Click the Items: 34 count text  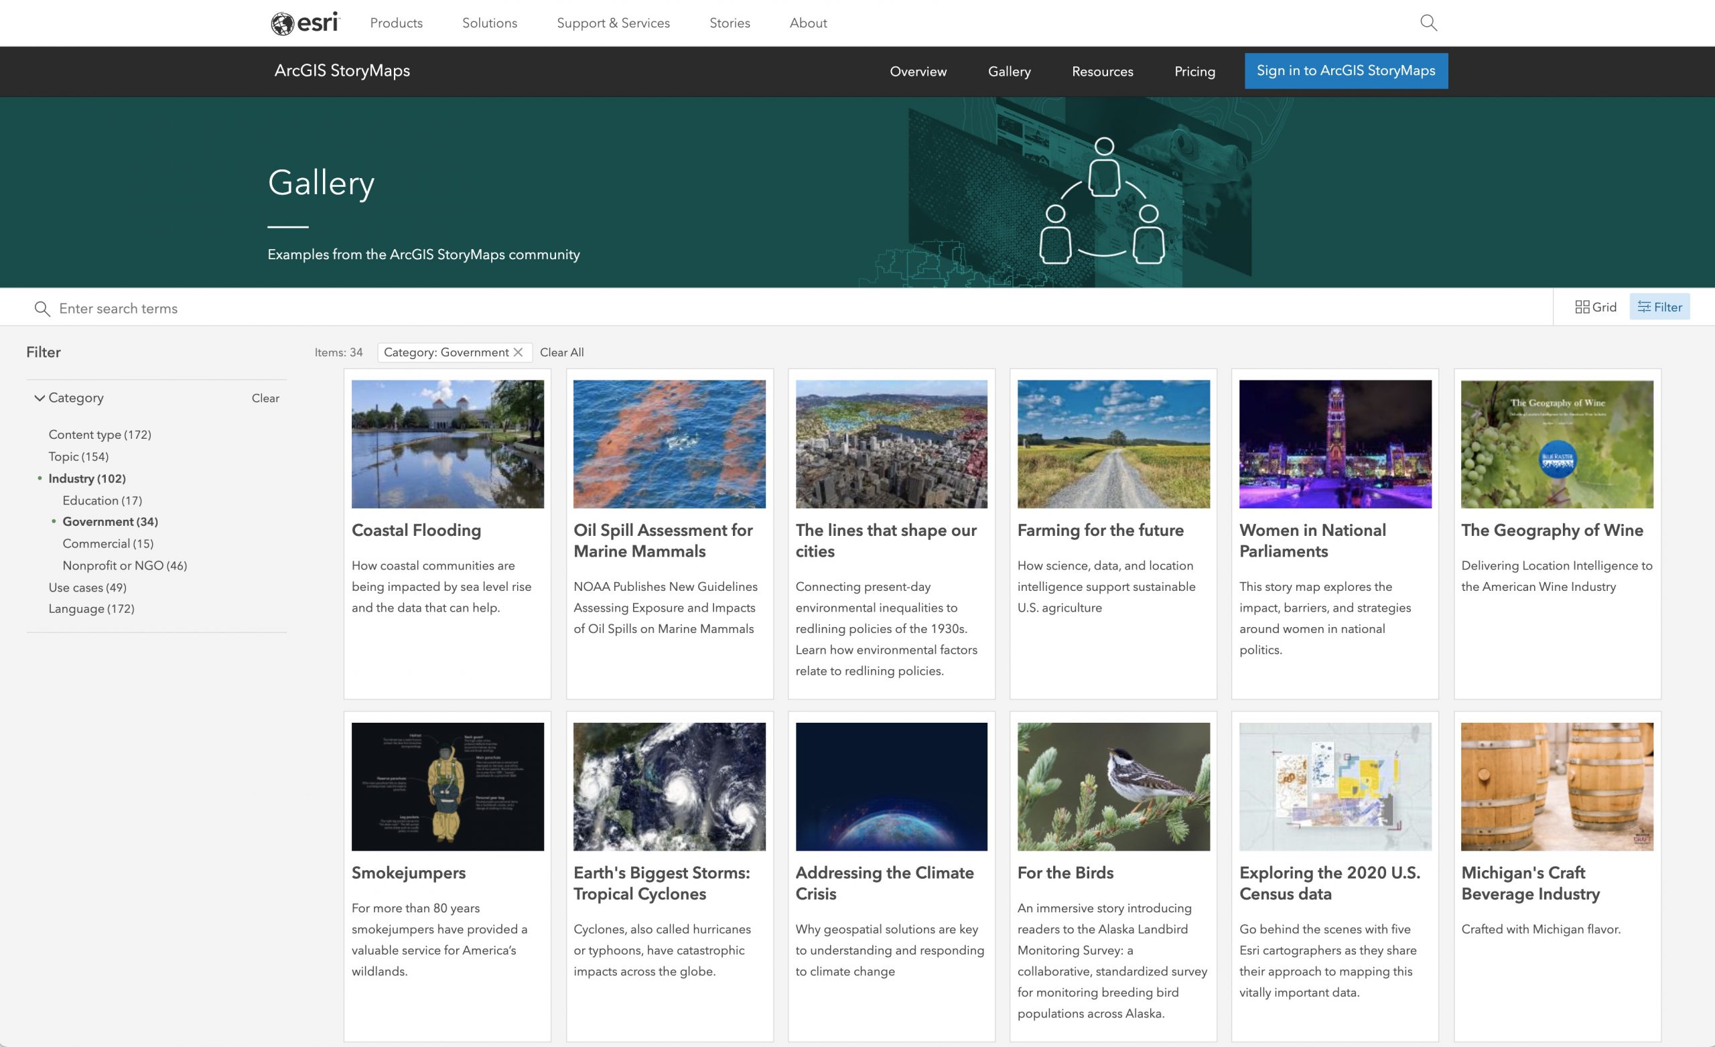[x=338, y=352]
